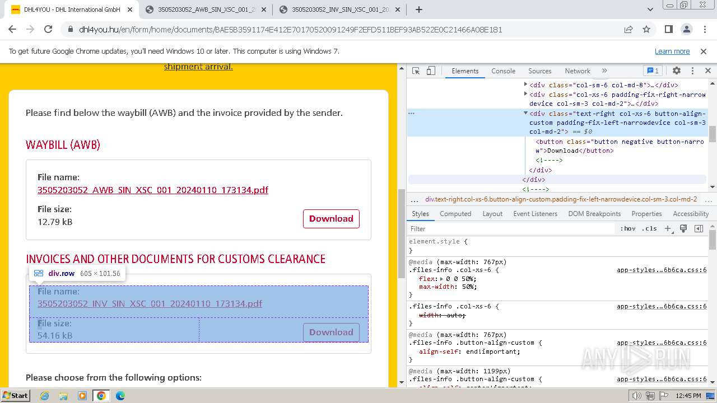The image size is (717, 403).
Task: Open the Computed pane tab
Action: coord(455,214)
